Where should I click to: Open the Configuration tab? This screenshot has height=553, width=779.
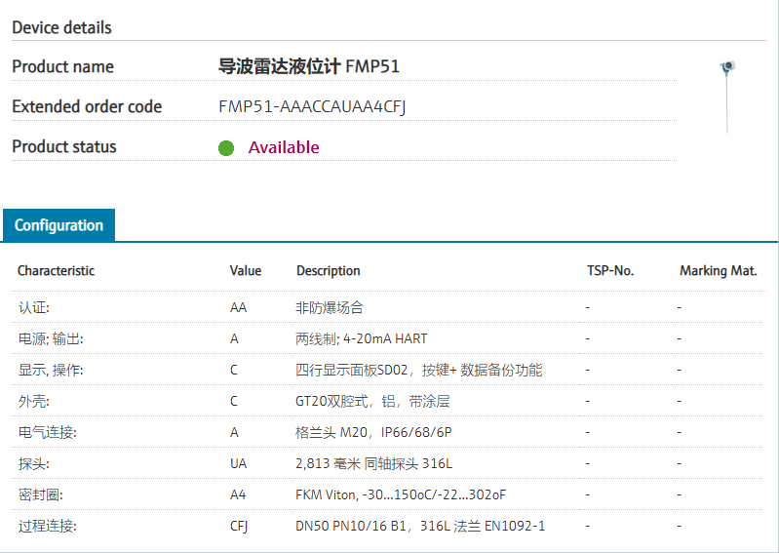click(58, 225)
